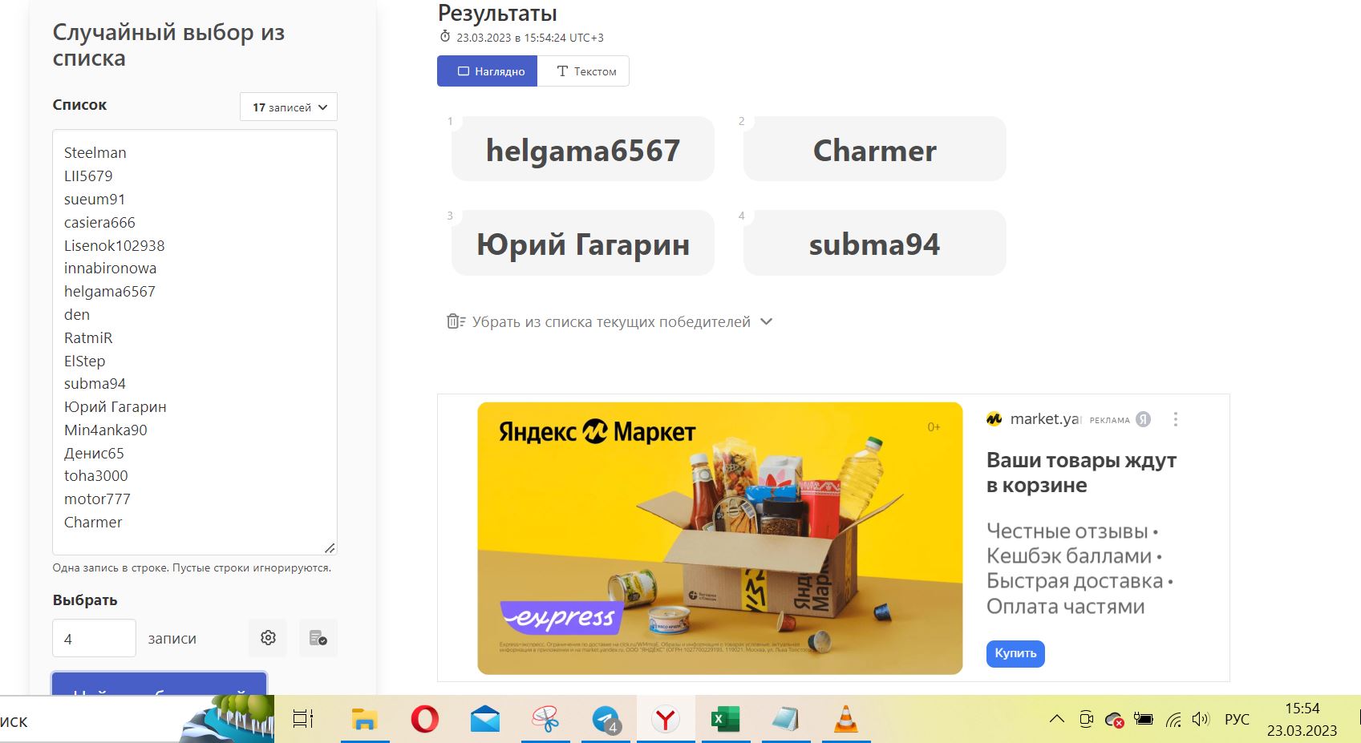This screenshot has width=1361, height=743.
Task: Click the "Купить" button in the ad
Action: pyautogui.click(x=1015, y=653)
